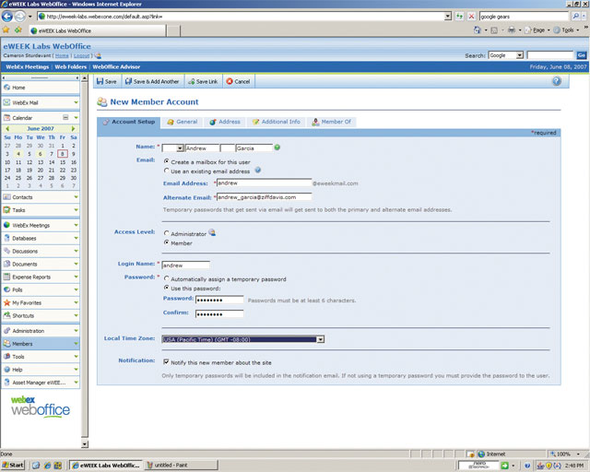Switch to the Additional Info tab
590x472 pixels.
pos(277,122)
